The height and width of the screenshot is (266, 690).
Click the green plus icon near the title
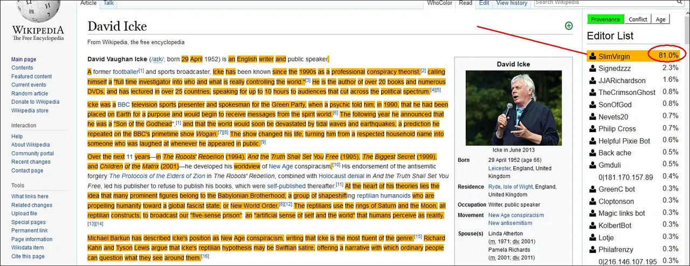(x=569, y=25)
